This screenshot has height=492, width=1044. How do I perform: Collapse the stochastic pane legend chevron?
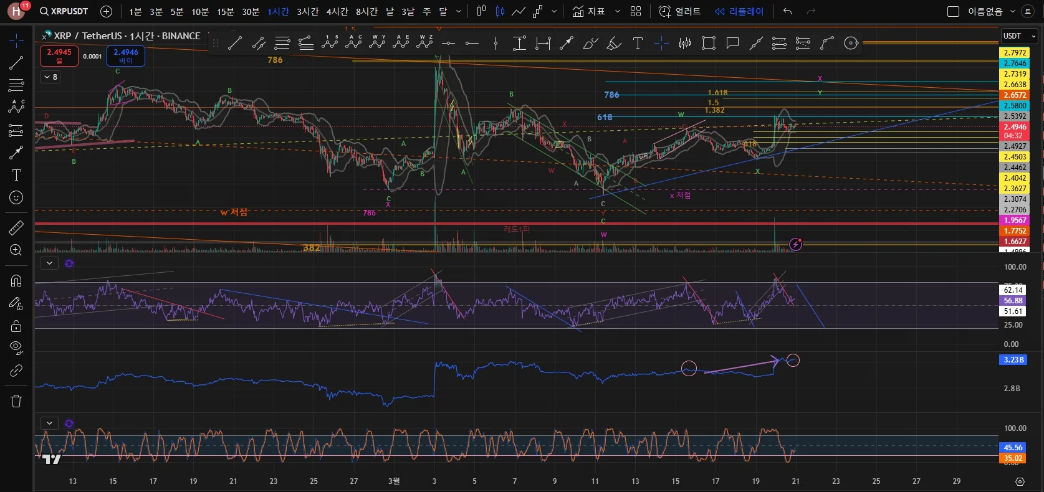[x=49, y=423]
